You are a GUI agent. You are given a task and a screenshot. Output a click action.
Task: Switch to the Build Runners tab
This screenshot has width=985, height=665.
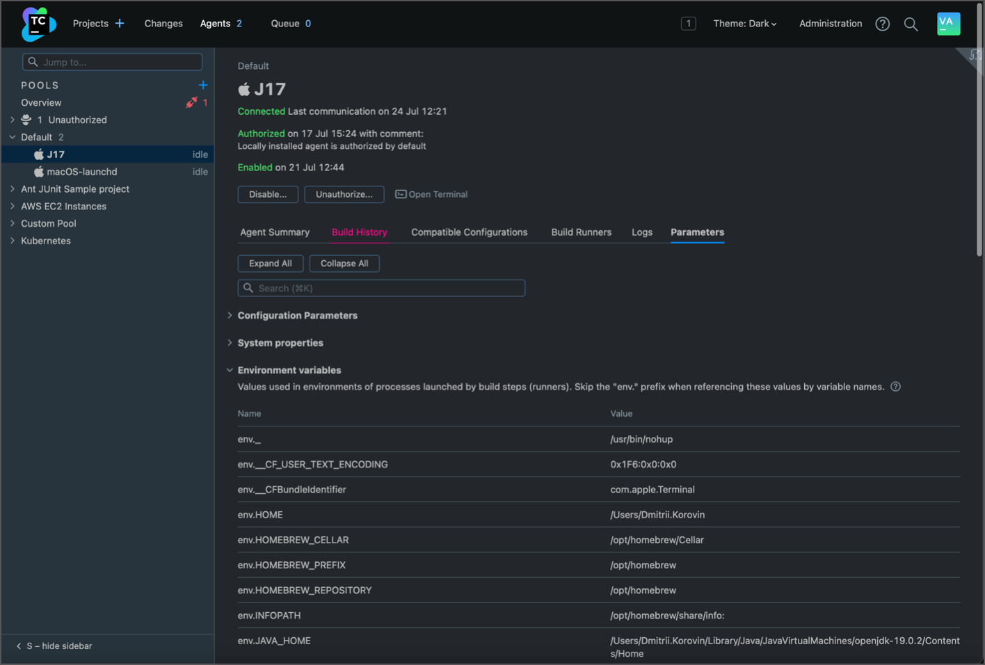click(581, 232)
